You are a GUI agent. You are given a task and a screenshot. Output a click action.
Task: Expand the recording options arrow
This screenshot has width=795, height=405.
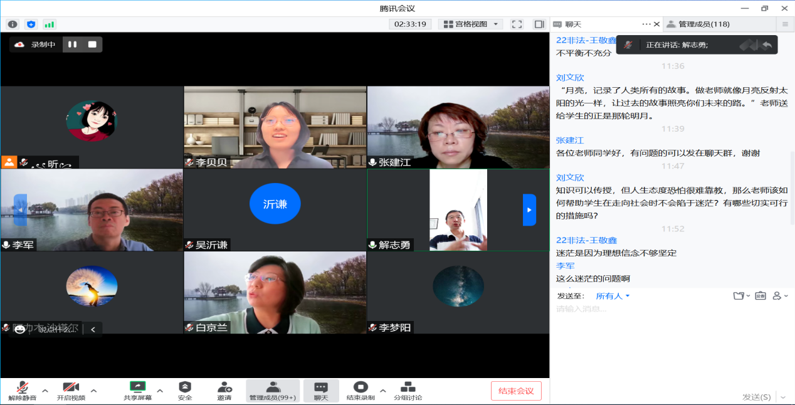(x=383, y=391)
